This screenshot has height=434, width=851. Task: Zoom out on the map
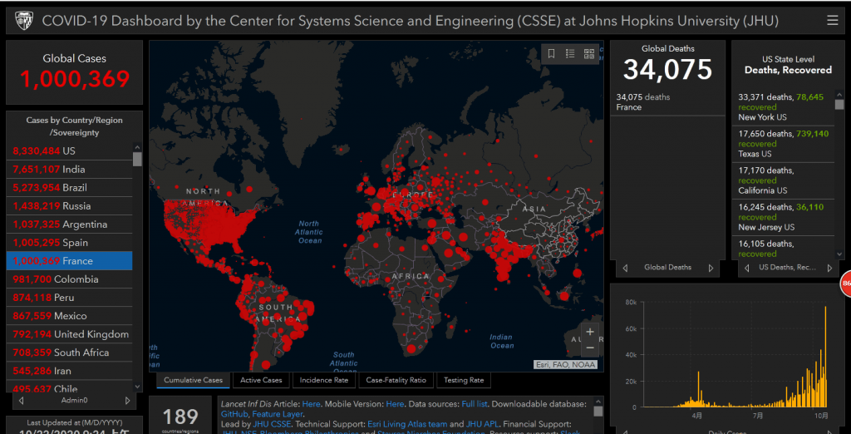(x=590, y=348)
